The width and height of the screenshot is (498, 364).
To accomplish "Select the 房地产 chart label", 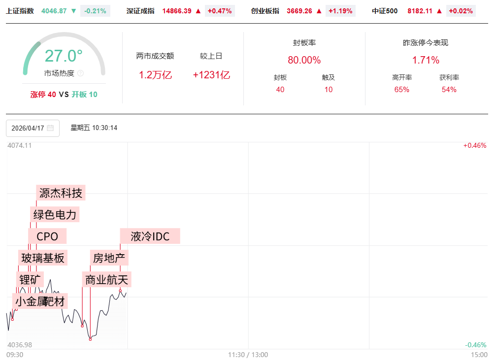I will point(109,258).
